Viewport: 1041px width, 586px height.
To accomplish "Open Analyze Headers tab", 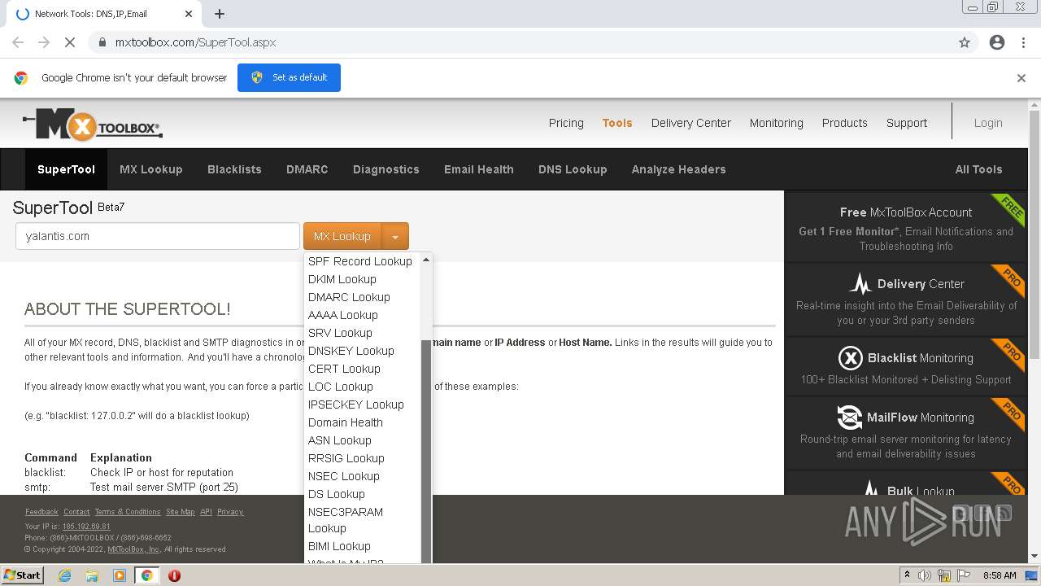I will pyautogui.click(x=679, y=169).
